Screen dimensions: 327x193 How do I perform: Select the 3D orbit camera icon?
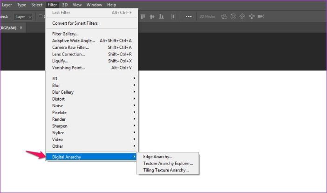point(224,16)
